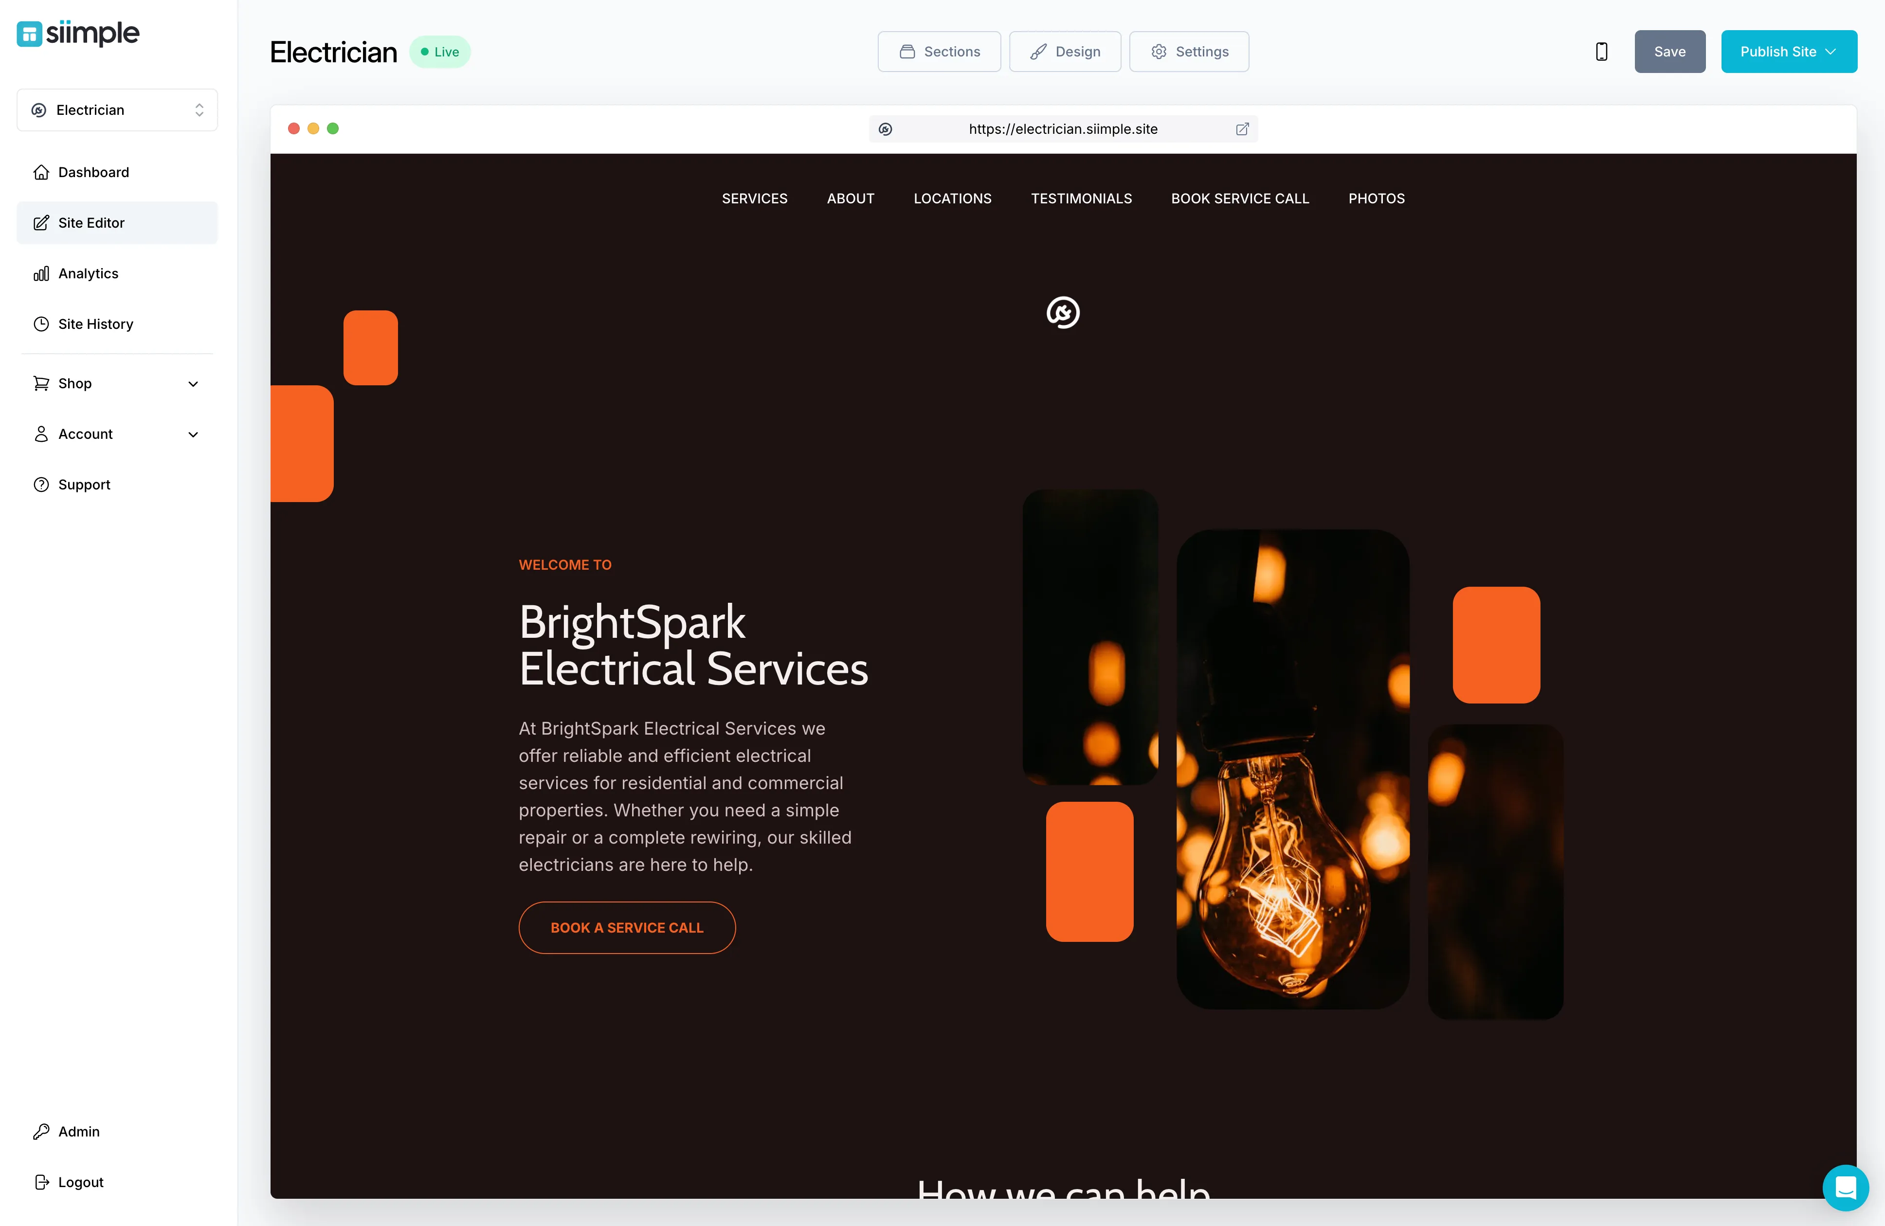
Task: Click the Analytics sidebar icon
Action: pos(41,272)
